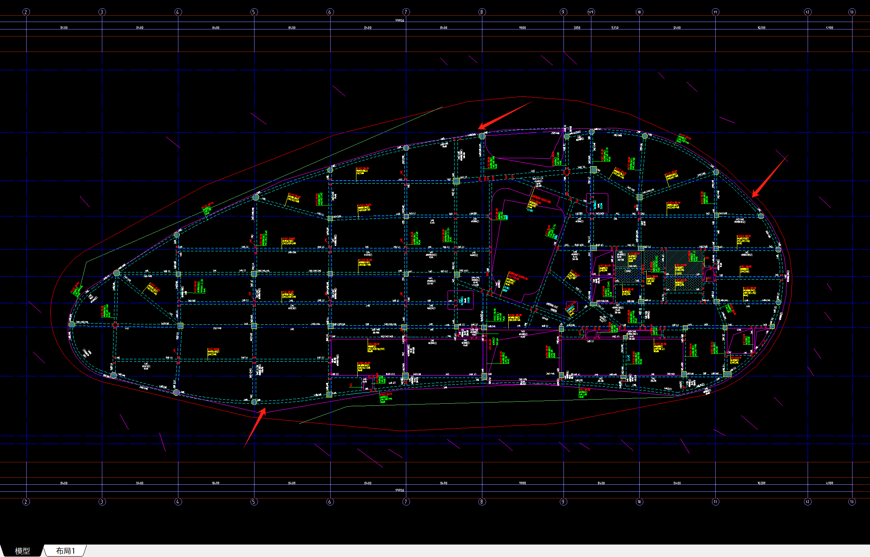Open the 布局1 layout tab

[x=65, y=551]
